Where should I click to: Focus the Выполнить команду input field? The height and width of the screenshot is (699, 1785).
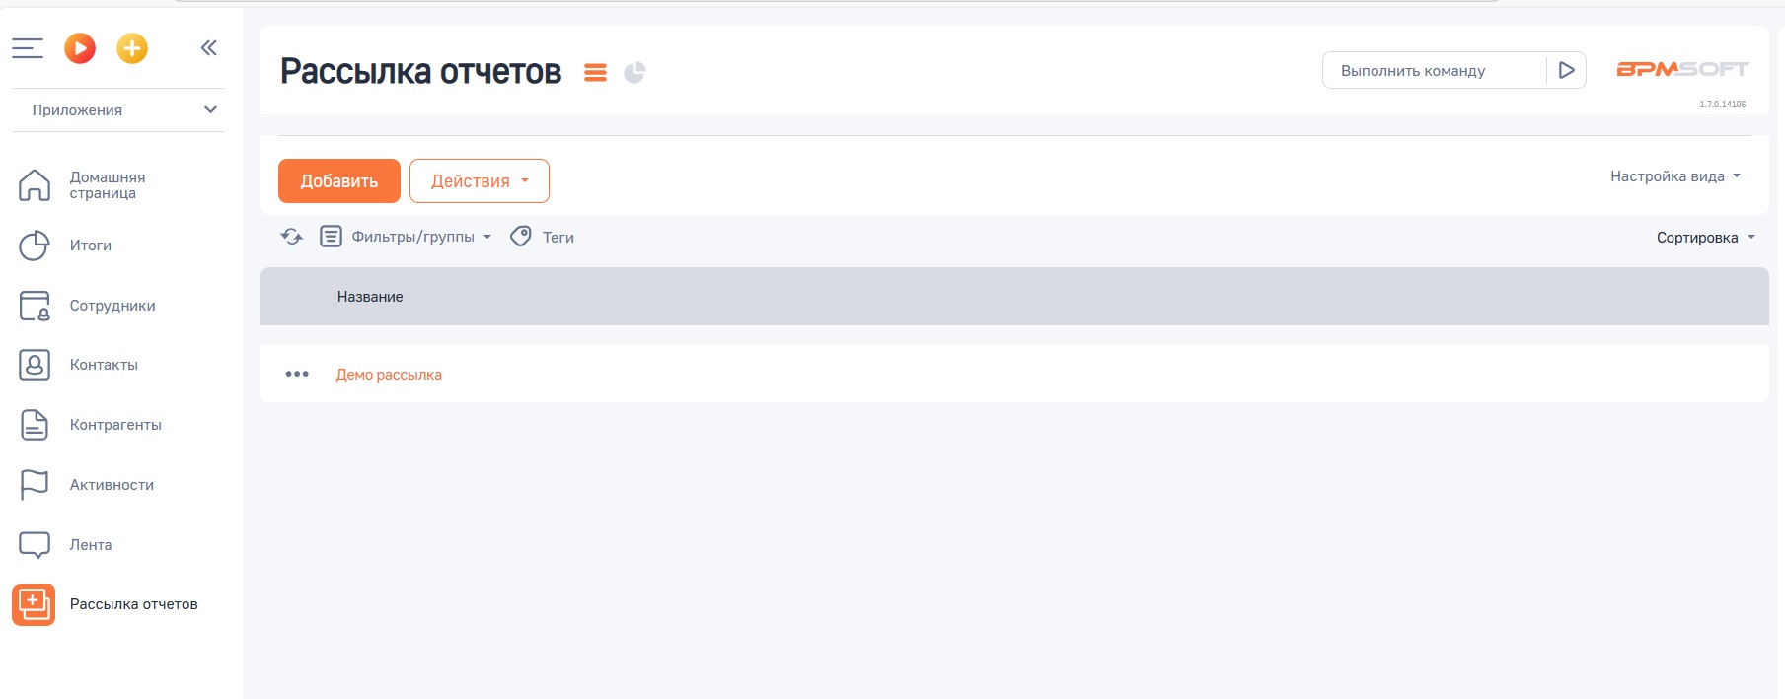tap(1433, 70)
